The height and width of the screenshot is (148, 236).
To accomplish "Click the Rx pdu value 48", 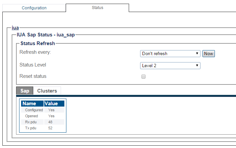I will [50, 122].
